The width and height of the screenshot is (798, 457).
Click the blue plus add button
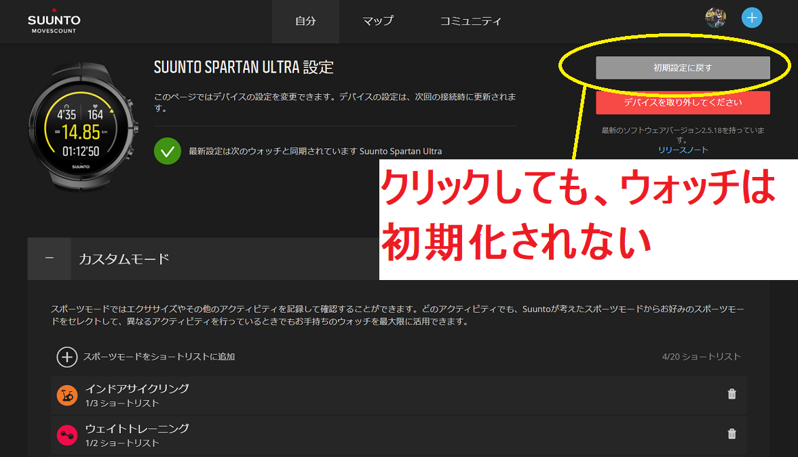(x=752, y=18)
